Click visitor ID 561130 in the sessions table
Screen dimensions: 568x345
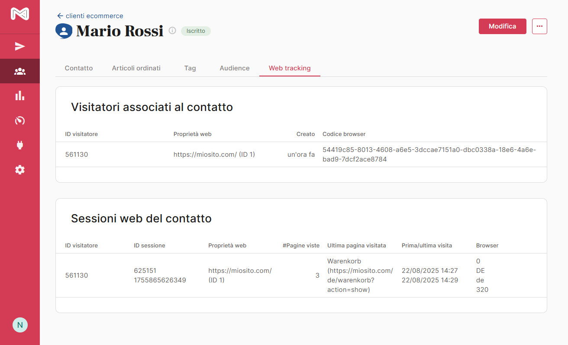tap(77, 275)
